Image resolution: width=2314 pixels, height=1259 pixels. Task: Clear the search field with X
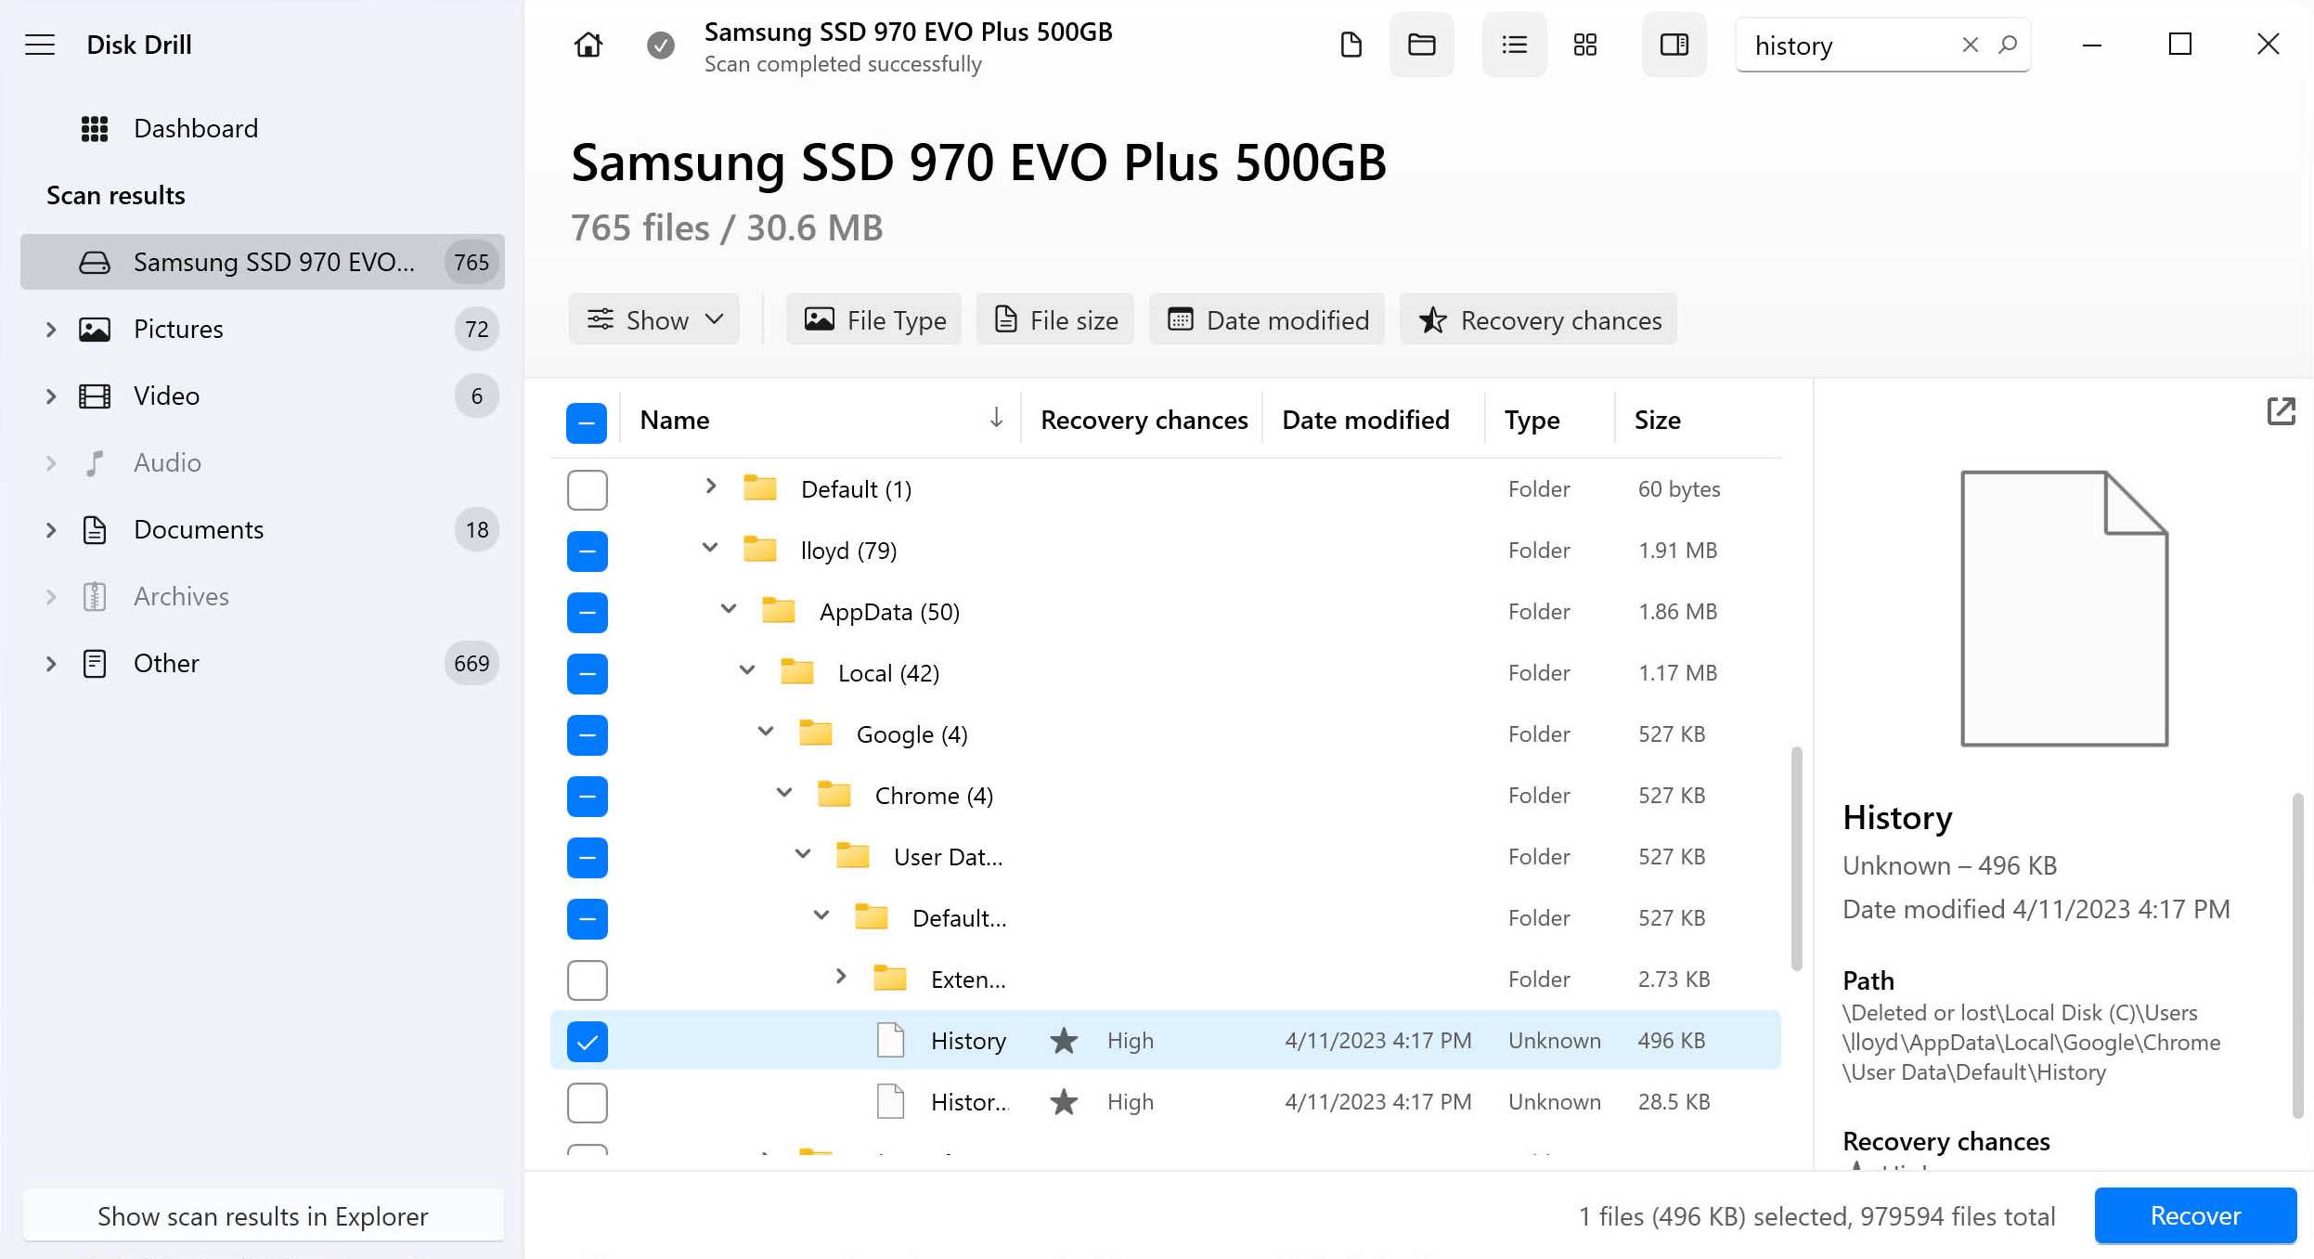pos(1971,45)
